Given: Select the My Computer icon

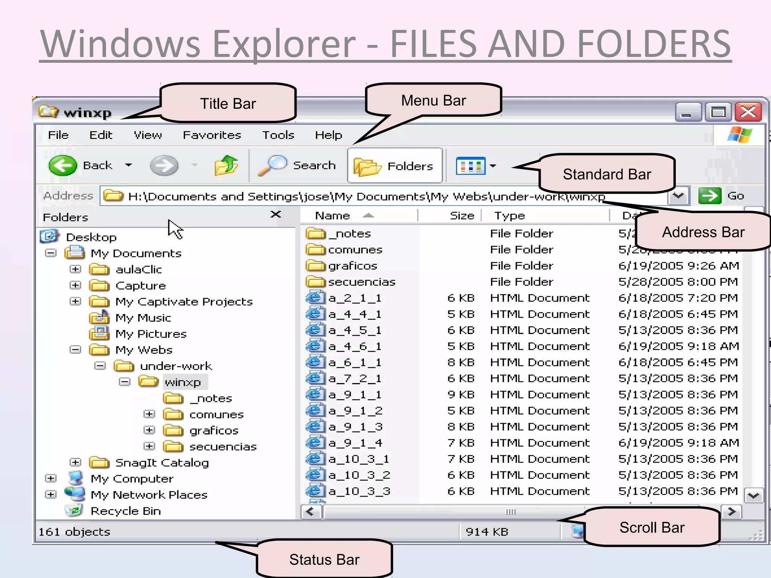Looking at the screenshot, I should pos(76,478).
